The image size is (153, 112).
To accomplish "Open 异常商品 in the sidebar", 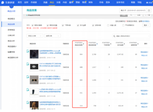I will click(11, 30).
